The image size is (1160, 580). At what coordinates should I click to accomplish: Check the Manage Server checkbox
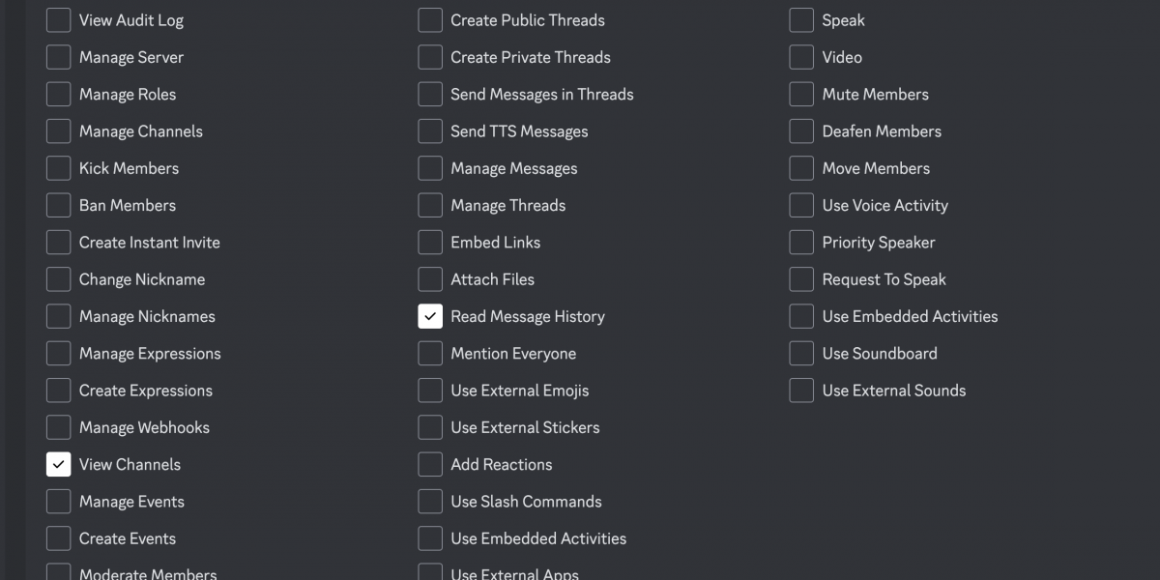click(59, 57)
